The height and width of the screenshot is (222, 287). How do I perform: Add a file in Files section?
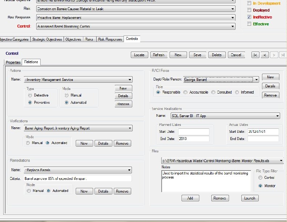coord(190,198)
